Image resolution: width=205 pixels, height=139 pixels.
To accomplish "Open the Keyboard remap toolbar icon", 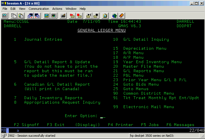I will pos(63,15).
